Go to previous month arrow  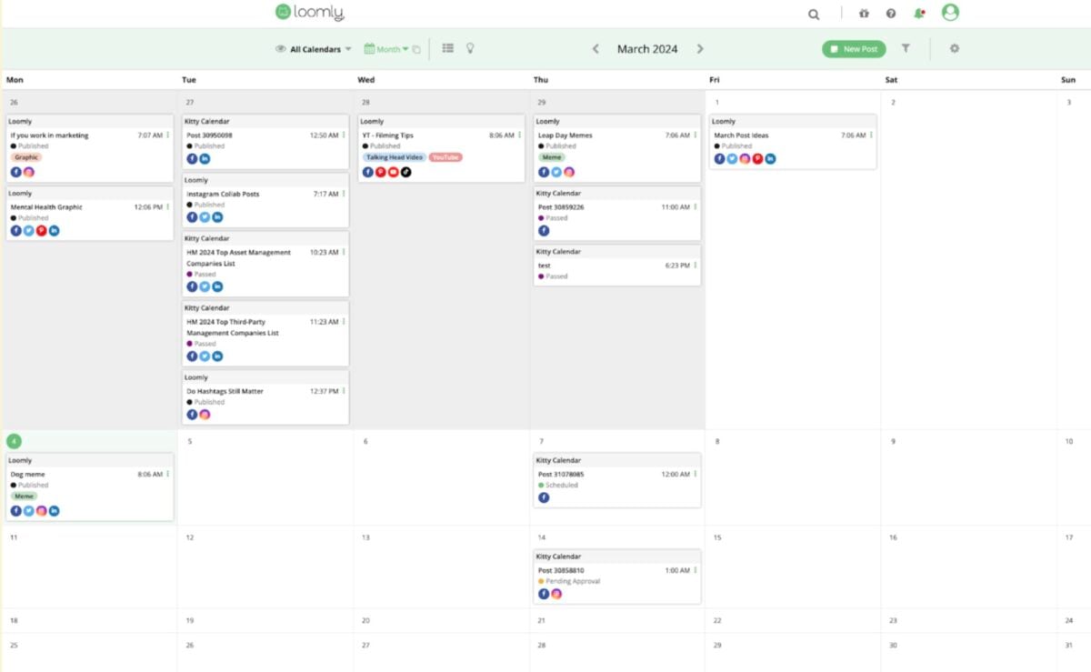tap(596, 49)
